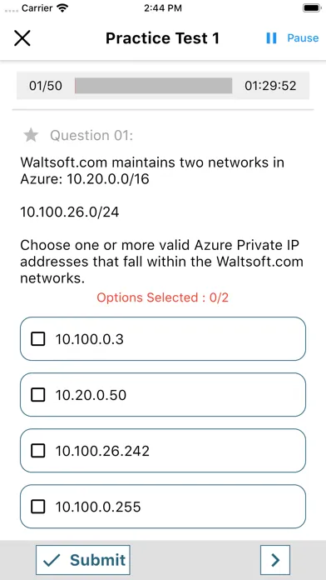The image size is (326, 580).
Task: Bookmark question with the star icon
Action: 31,135
